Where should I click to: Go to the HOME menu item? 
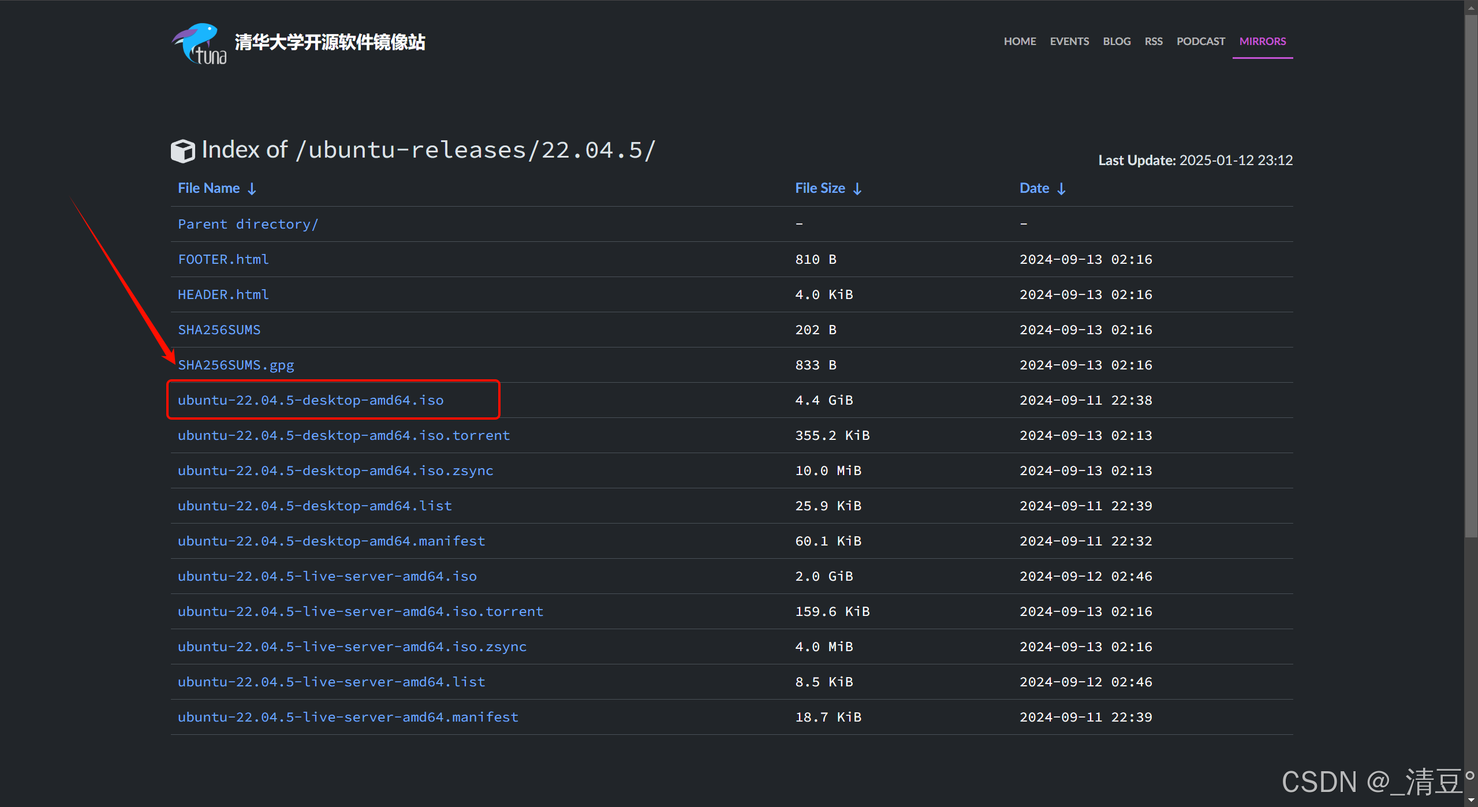tap(1020, 42)
